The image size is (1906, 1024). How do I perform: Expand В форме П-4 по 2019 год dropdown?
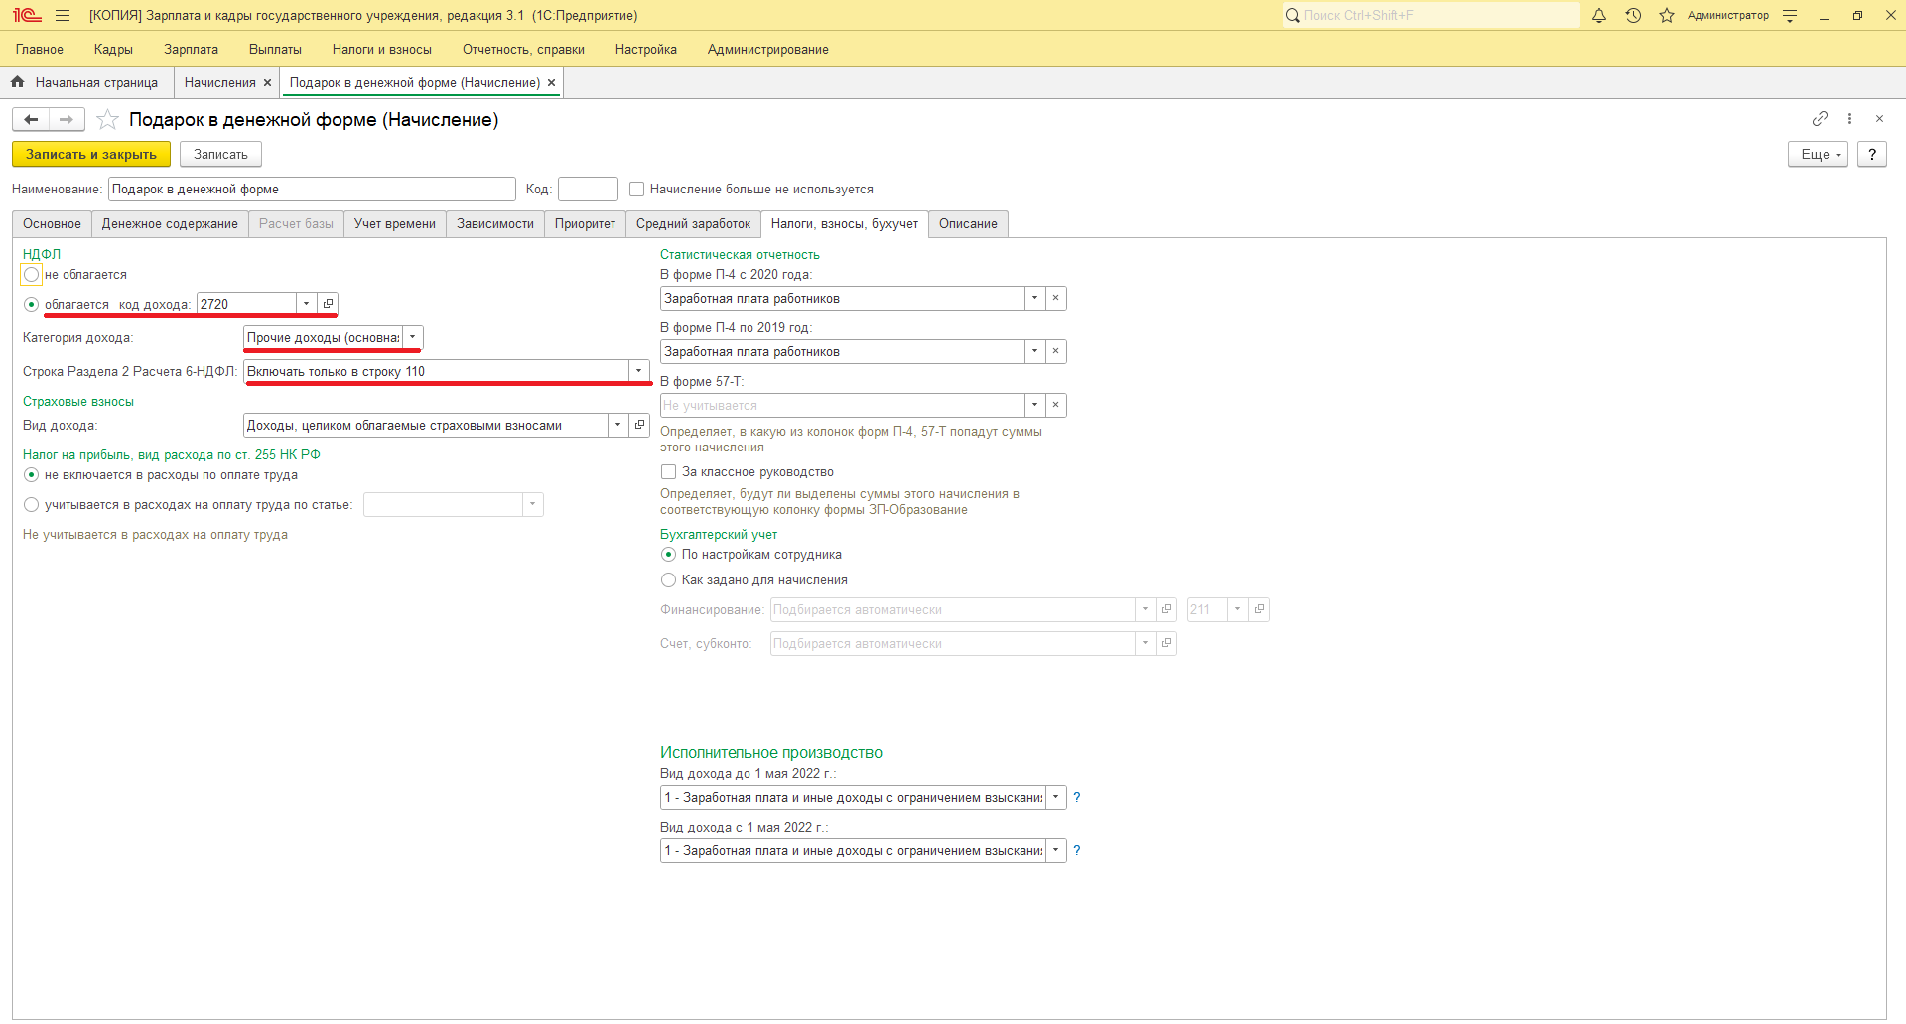1034,351
